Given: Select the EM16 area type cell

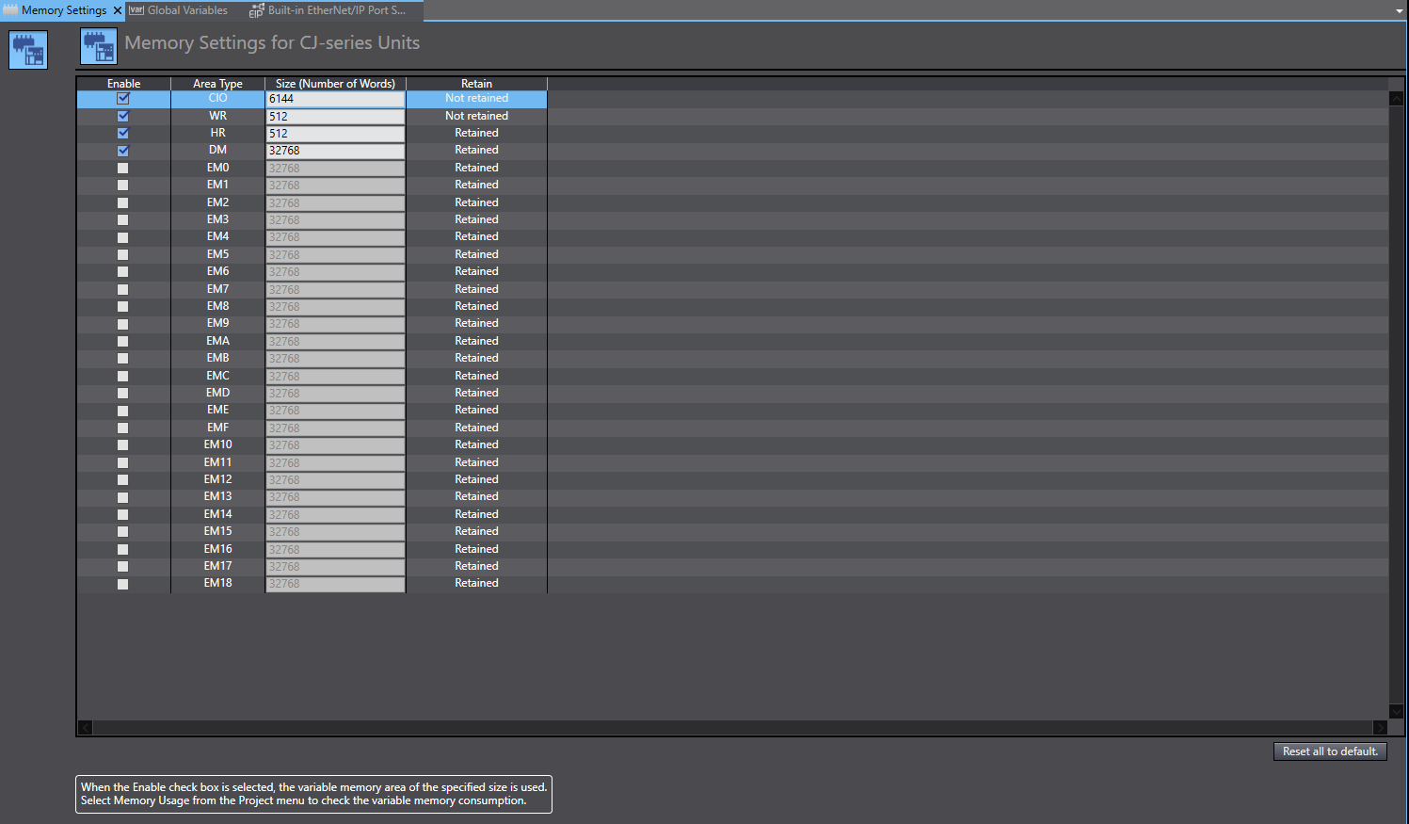Looking at the screenshot, I should [x=217, y=549].
